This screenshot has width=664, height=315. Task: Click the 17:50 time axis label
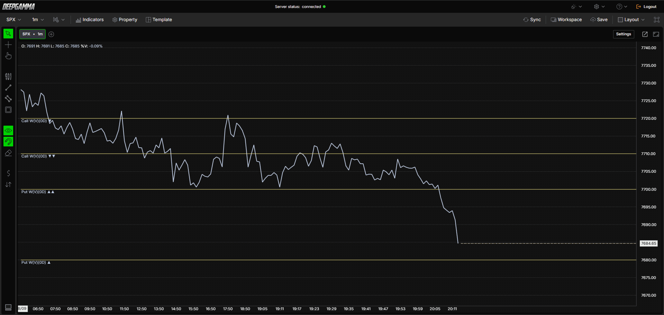228,309
